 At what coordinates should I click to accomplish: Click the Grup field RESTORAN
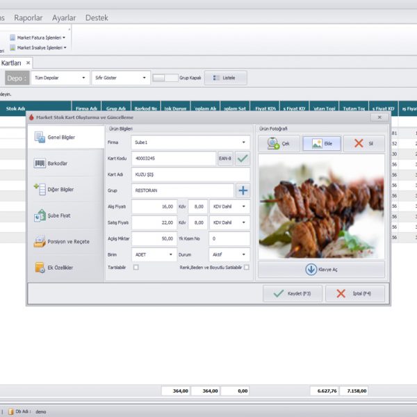pos(182,190)
